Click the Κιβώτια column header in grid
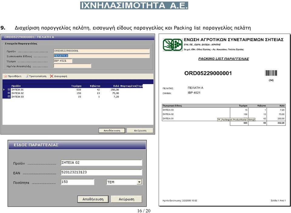The height and width of the screenshot is (213, 291). (95, 86)
